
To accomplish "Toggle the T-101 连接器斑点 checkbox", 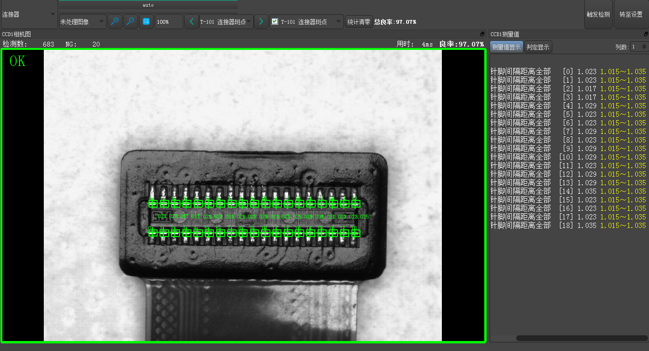I will [x=275, y=21].
